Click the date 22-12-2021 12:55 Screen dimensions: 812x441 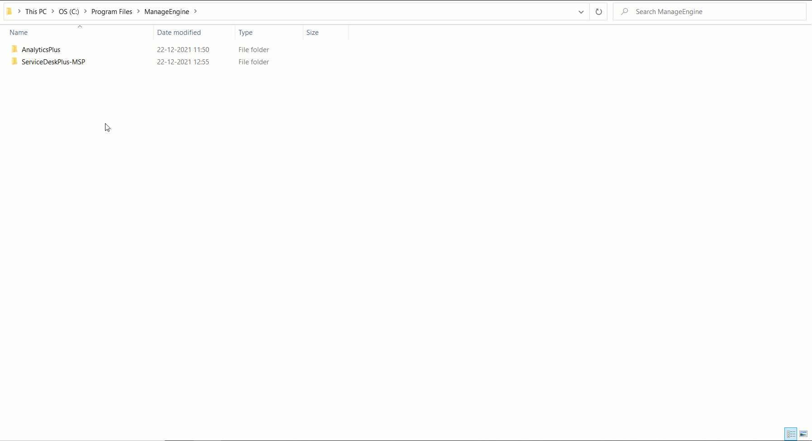183,62
